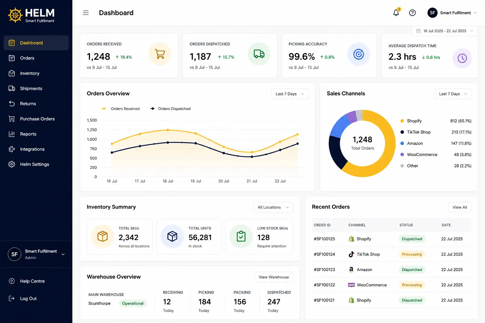The width and height of the screenshot is (485, 323).
Task: Click the Shipments truck icon in sidebar
Action: (x=12, y=88)
